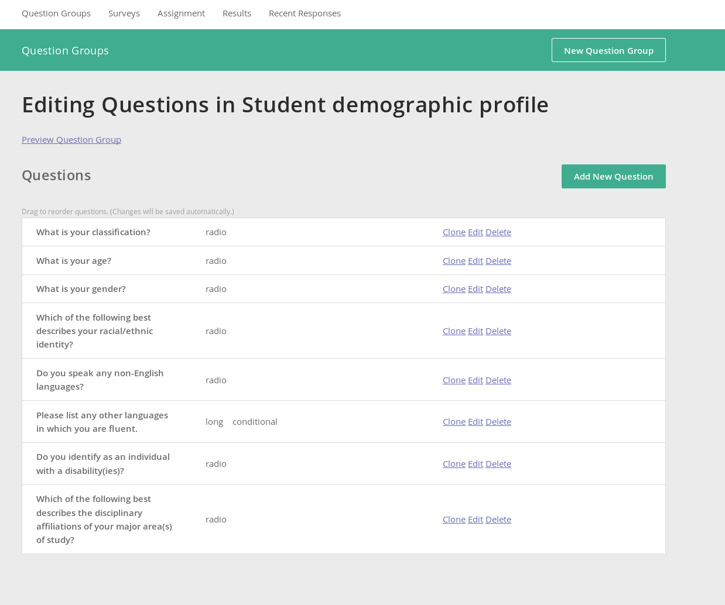Delete the 'What is your classification?' question
The image size is (725, 605).
[x=498, y=232]
